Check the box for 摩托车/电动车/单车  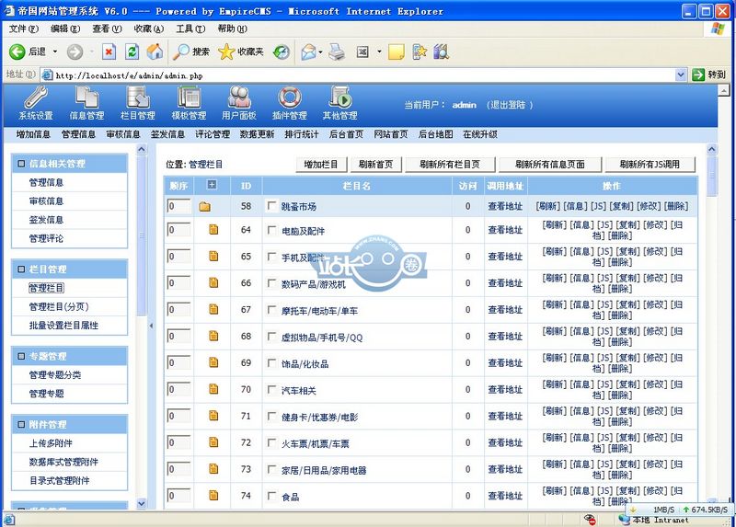tap(271, 310)
